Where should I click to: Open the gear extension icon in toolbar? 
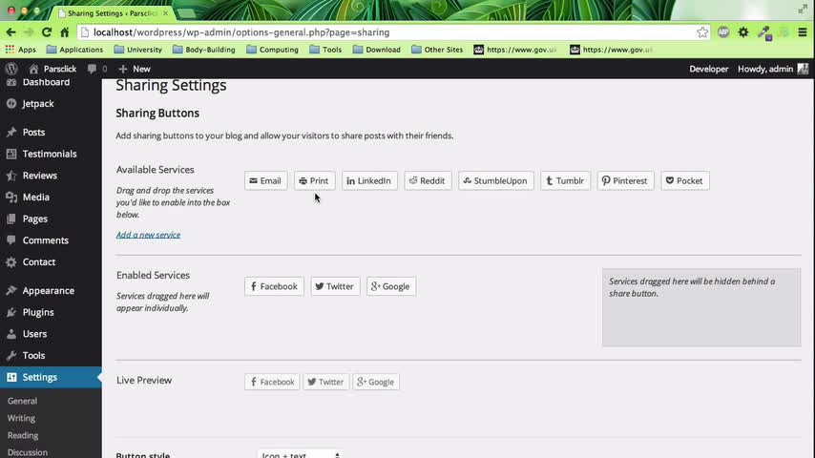[x=743, y=32]
